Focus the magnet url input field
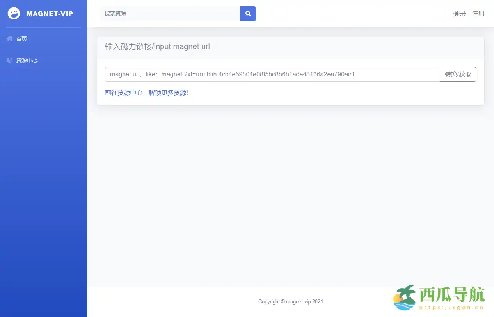 coord(272,74)
